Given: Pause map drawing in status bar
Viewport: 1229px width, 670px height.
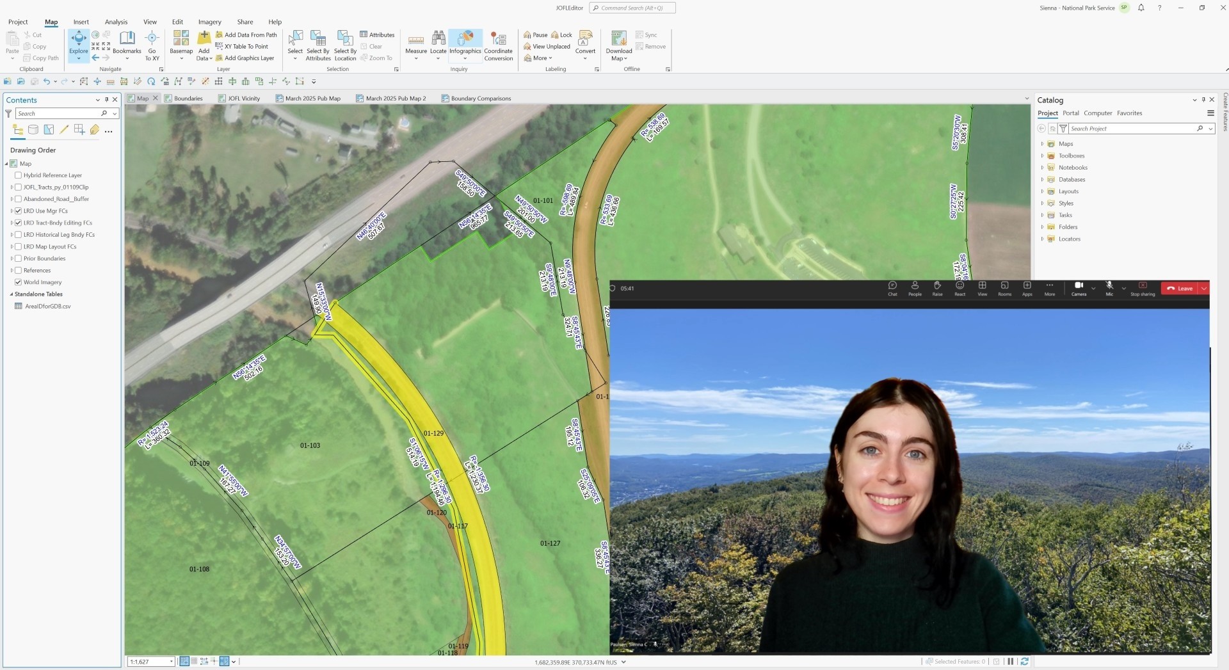Looking at the screenshot, I should tap(1011, 662).
